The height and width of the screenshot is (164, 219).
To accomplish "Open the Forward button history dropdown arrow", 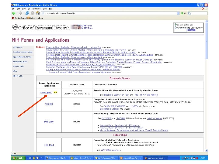I will point(24,13).
